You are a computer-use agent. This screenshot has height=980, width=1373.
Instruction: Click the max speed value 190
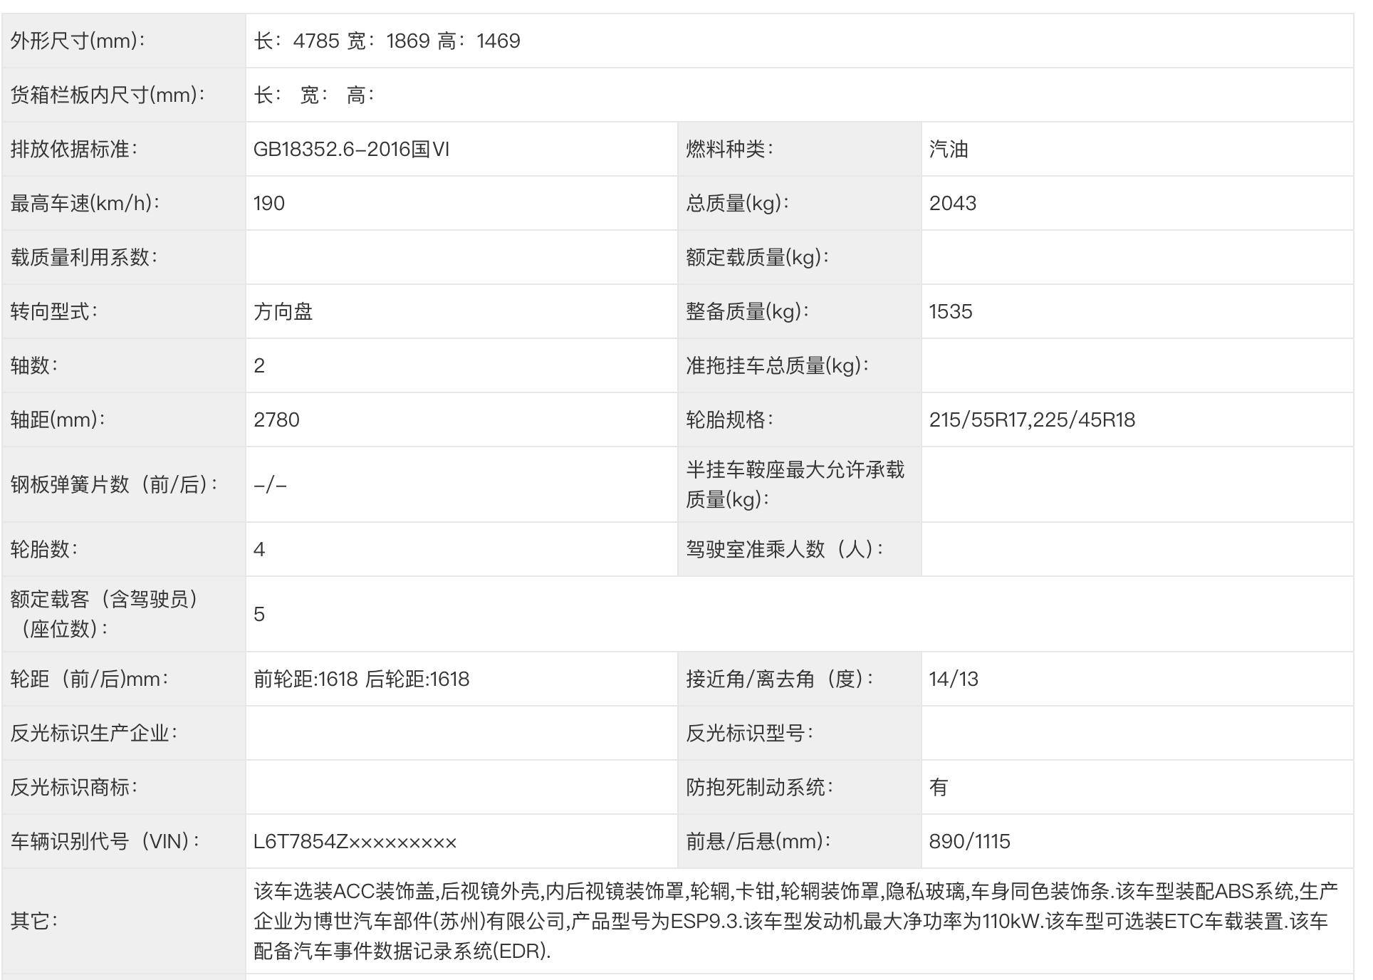coord(269,203)
